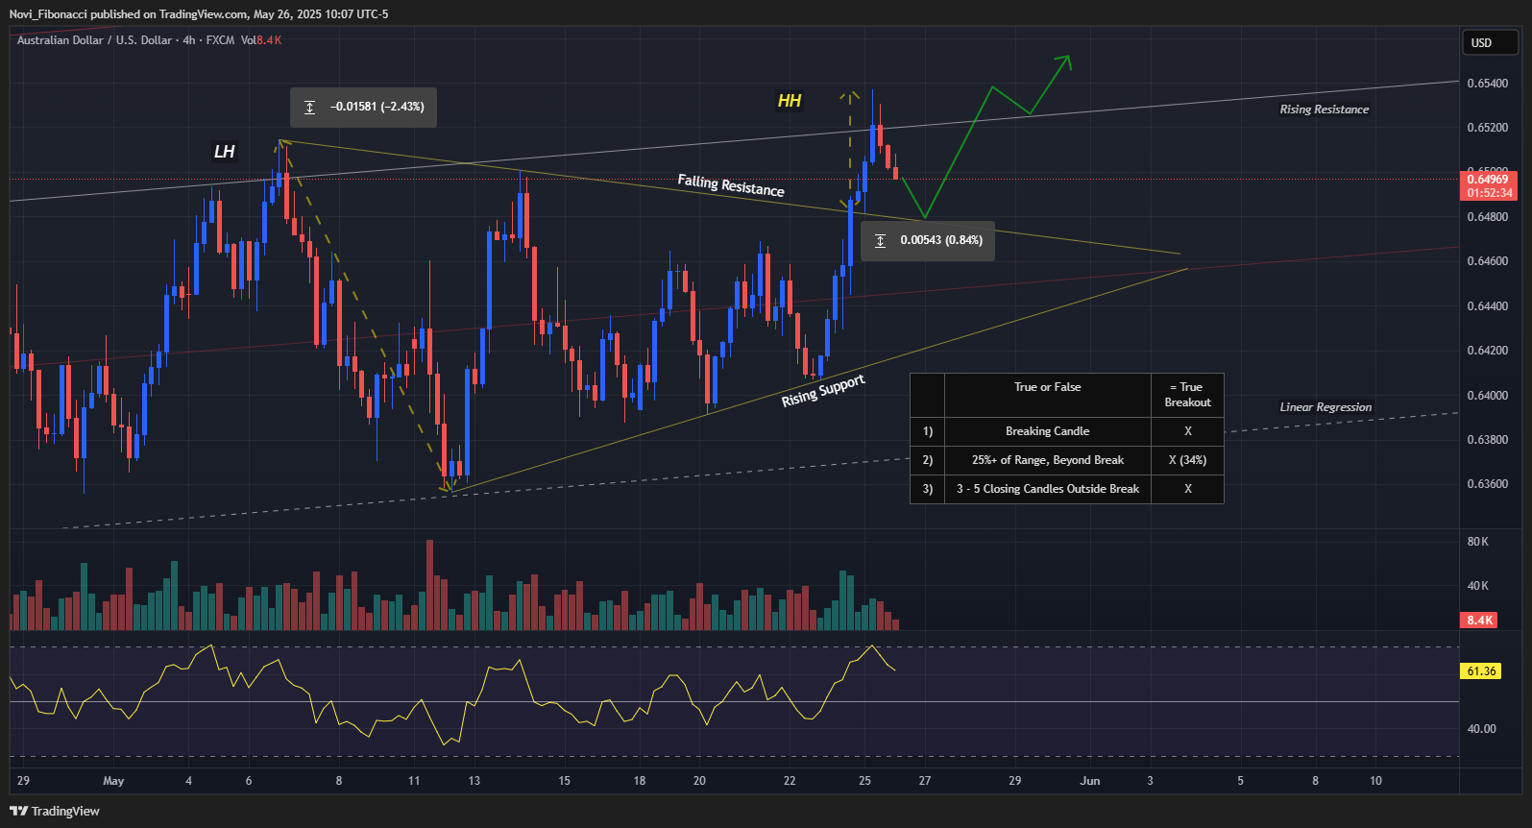Click the price-range ruler icon beside -0.01581
Screen dimensions: 1532x828
click(x=309, y=107)
